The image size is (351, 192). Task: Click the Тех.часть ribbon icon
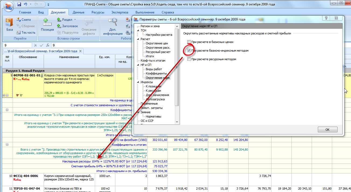click(x=19, y=33)
